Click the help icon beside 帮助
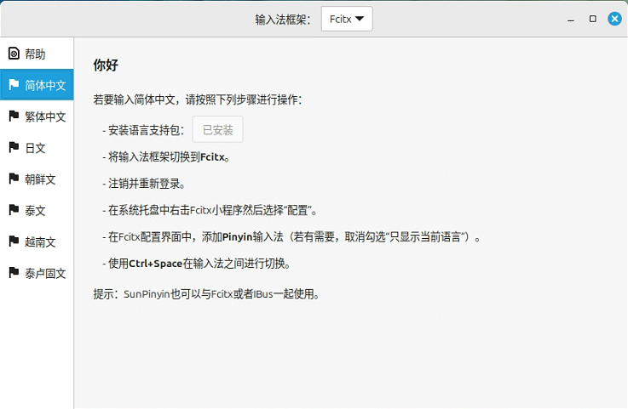The height and width of the screenshot is (409, 628). [14, 54]
